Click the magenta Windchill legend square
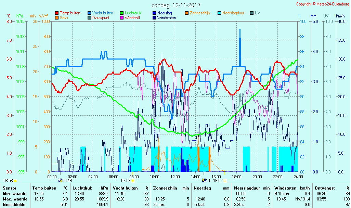 click(121, 18)
